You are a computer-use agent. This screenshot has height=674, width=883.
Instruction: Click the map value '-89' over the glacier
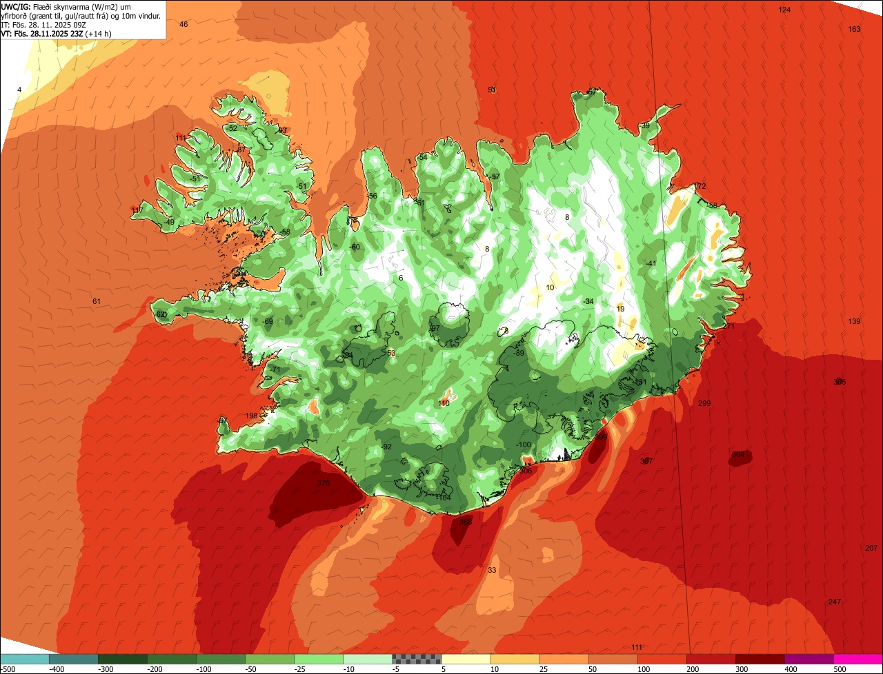point(519,354)
